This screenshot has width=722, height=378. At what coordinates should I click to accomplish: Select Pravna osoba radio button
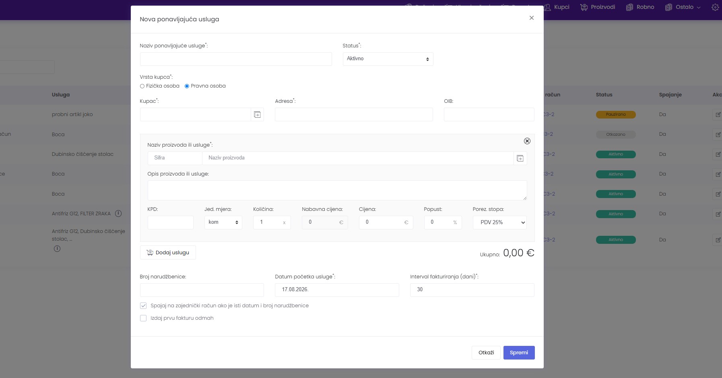point(187,86)
